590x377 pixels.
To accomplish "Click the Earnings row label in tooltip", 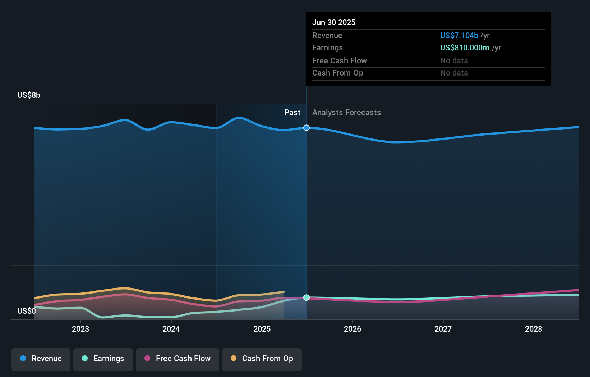I will click(x=327, y=47).
